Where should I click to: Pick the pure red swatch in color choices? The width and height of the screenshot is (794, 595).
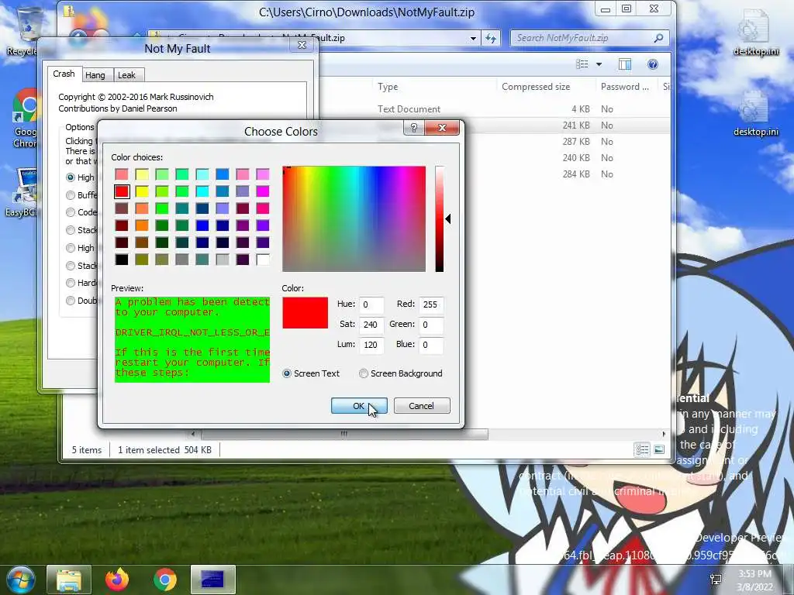click(x=122, y=191)
